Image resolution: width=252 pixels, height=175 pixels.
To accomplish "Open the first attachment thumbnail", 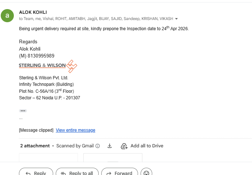I will (48, 158).
